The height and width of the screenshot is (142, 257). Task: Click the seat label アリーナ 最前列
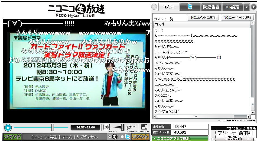click(235, 133)
